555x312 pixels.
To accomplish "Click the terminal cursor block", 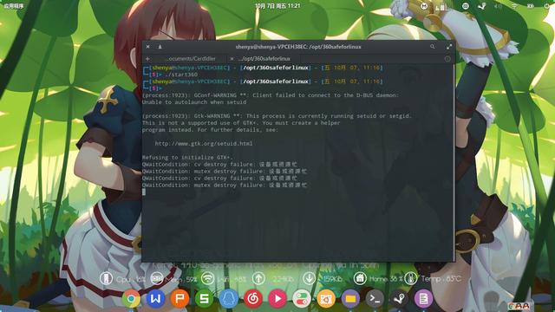I will pos(144,192).
